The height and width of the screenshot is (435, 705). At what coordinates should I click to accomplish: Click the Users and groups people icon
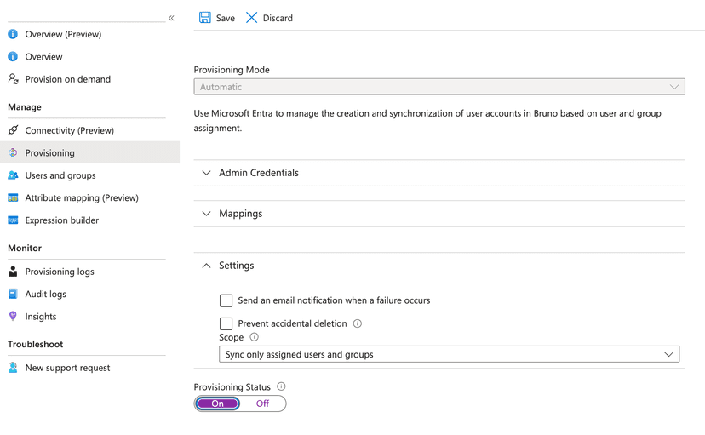tap(13, 175)
